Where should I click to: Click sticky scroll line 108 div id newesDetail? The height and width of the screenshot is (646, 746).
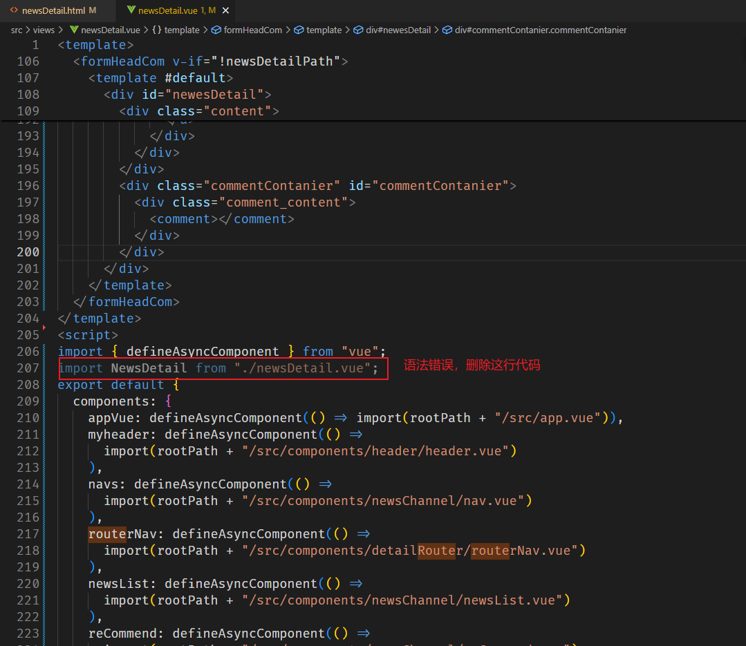pos(187,95)
